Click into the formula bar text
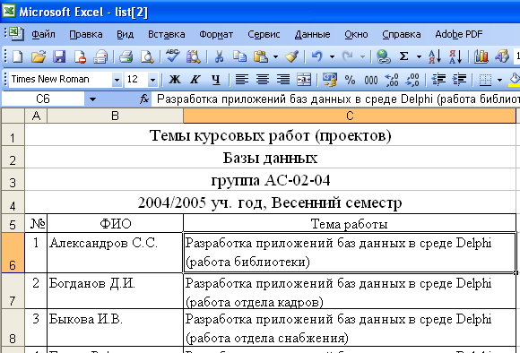 [x=335, y=99]
